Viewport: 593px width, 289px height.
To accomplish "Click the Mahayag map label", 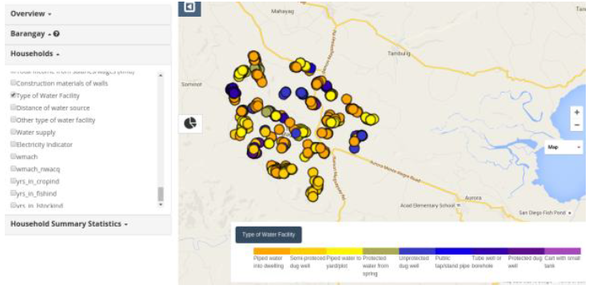I will click(x=282, y=11).
